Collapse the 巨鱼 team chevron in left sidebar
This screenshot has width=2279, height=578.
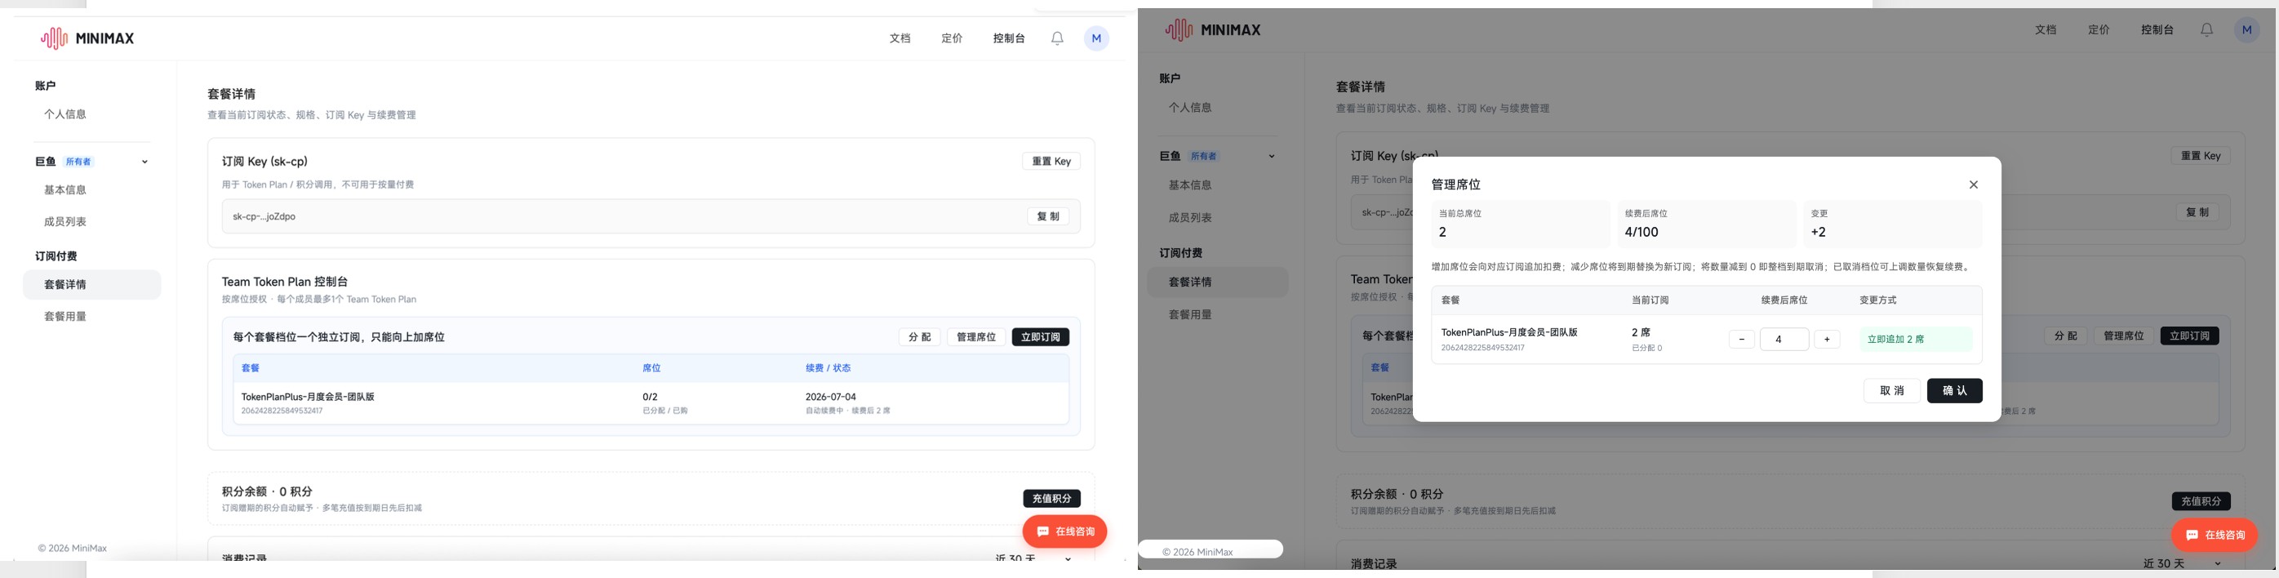145,162
